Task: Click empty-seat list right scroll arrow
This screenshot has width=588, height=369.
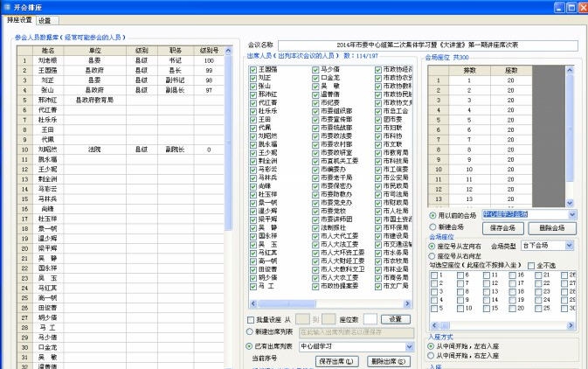Action: tap(571, 325)
